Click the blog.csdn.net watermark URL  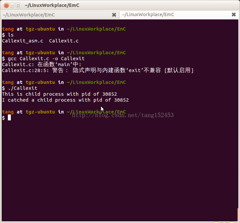[x=123, y=115]
